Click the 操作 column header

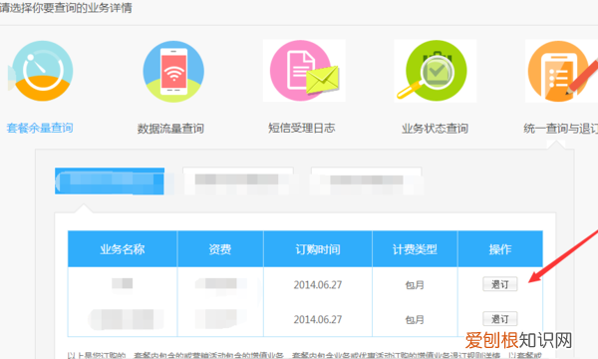point(500,249)
